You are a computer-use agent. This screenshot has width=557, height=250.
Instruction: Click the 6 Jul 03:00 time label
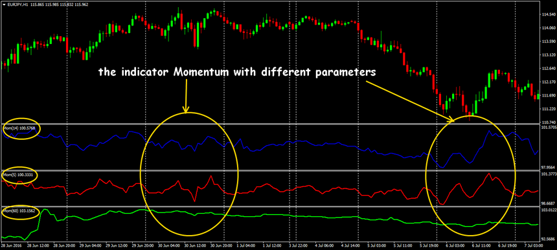456,245
